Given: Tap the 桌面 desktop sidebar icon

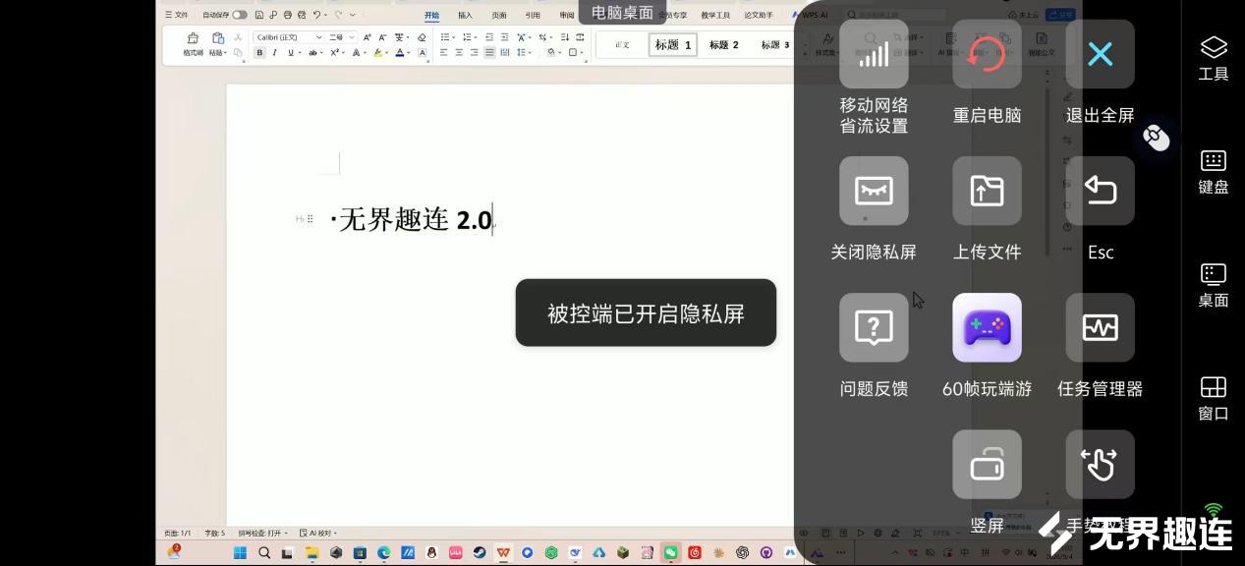Looking at the screenshot, I should click(1214, 285).
